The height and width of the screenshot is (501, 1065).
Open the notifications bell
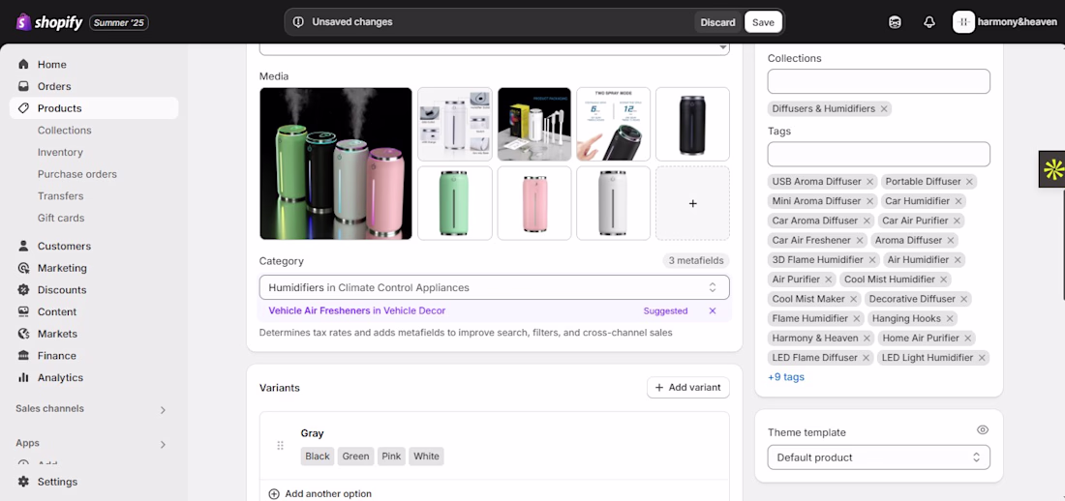[x=929, y=21]
